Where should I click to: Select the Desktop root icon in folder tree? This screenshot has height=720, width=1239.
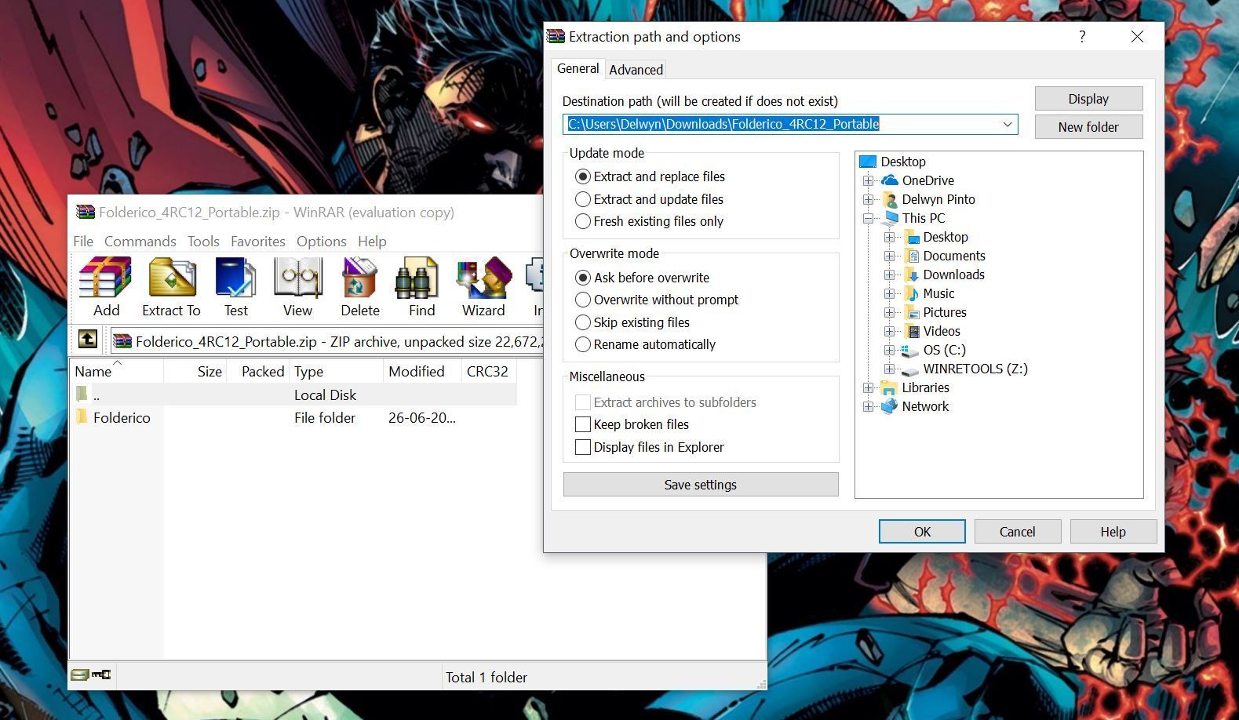click(x=867, y=162)
